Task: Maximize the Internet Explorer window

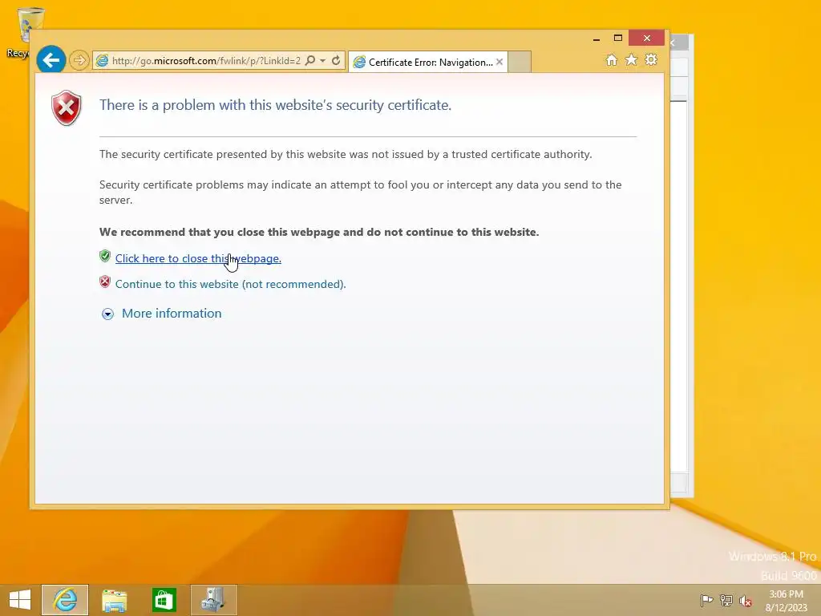Action: click(618, 38)
